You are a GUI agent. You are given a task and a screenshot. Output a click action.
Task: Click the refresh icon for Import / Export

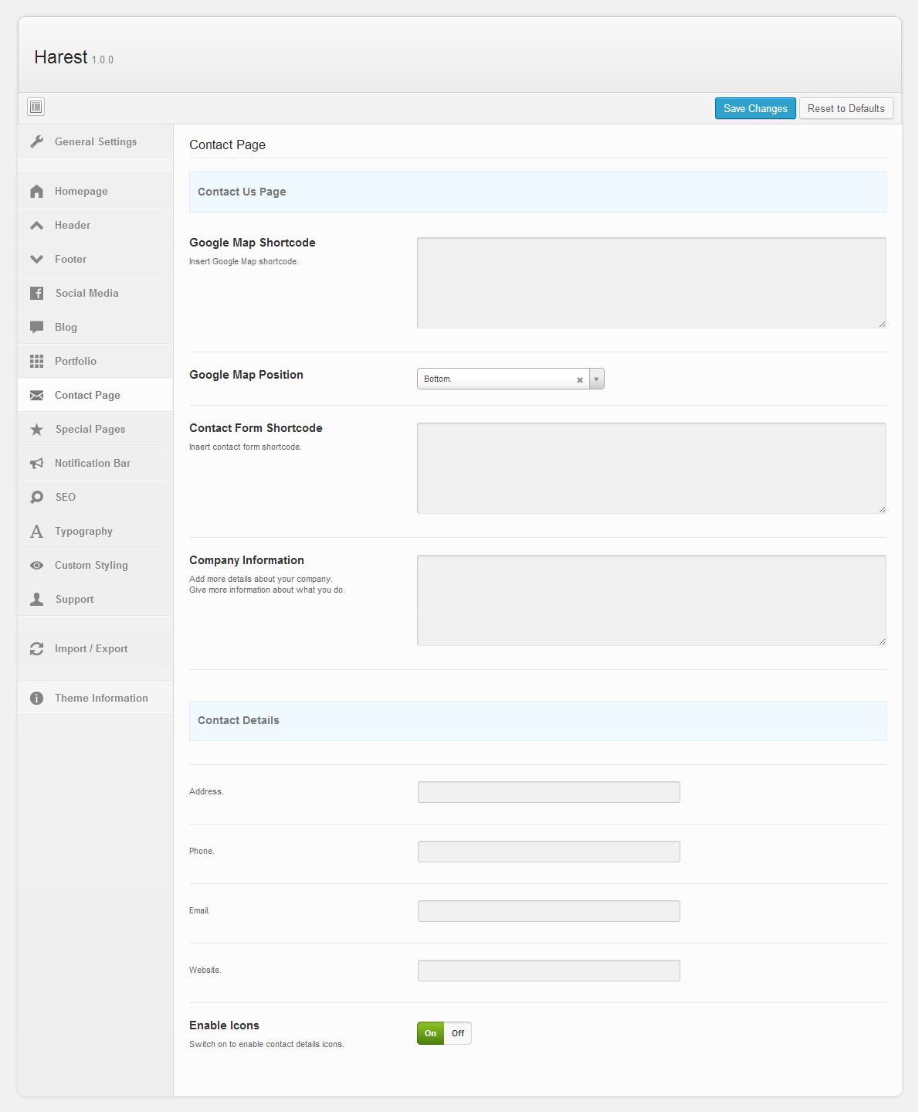click(x=36, y=648)
